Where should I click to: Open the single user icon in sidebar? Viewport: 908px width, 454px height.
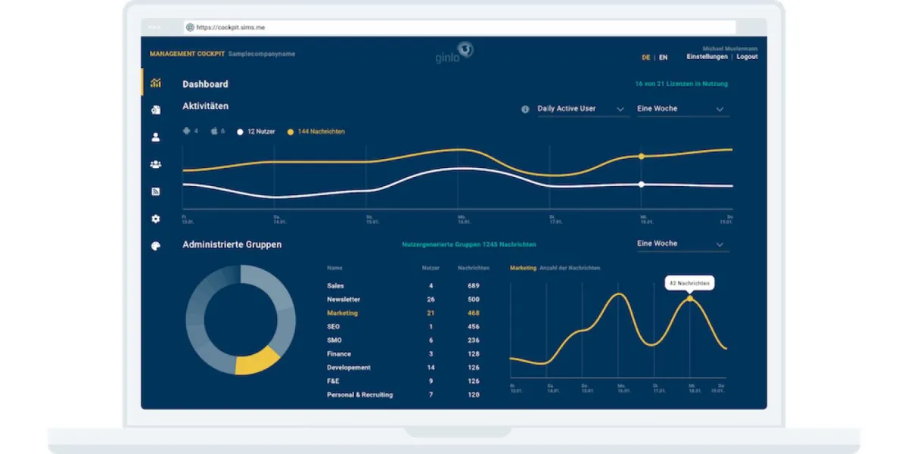pos(155,137)
